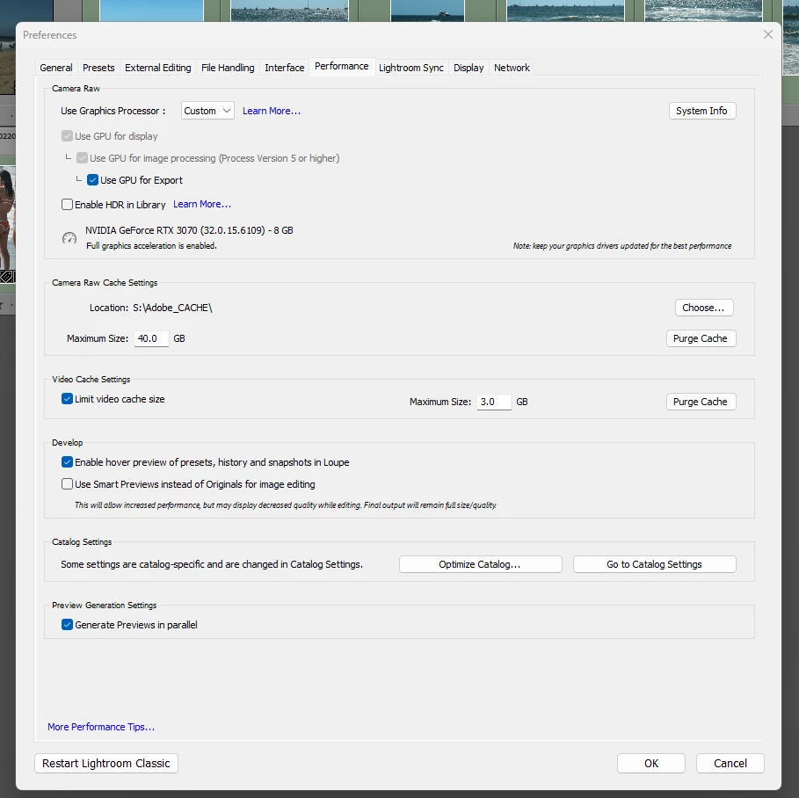799x798 pixels.
Task: Purge the Camera Raw cache
Action: click(x=701, y=338)
